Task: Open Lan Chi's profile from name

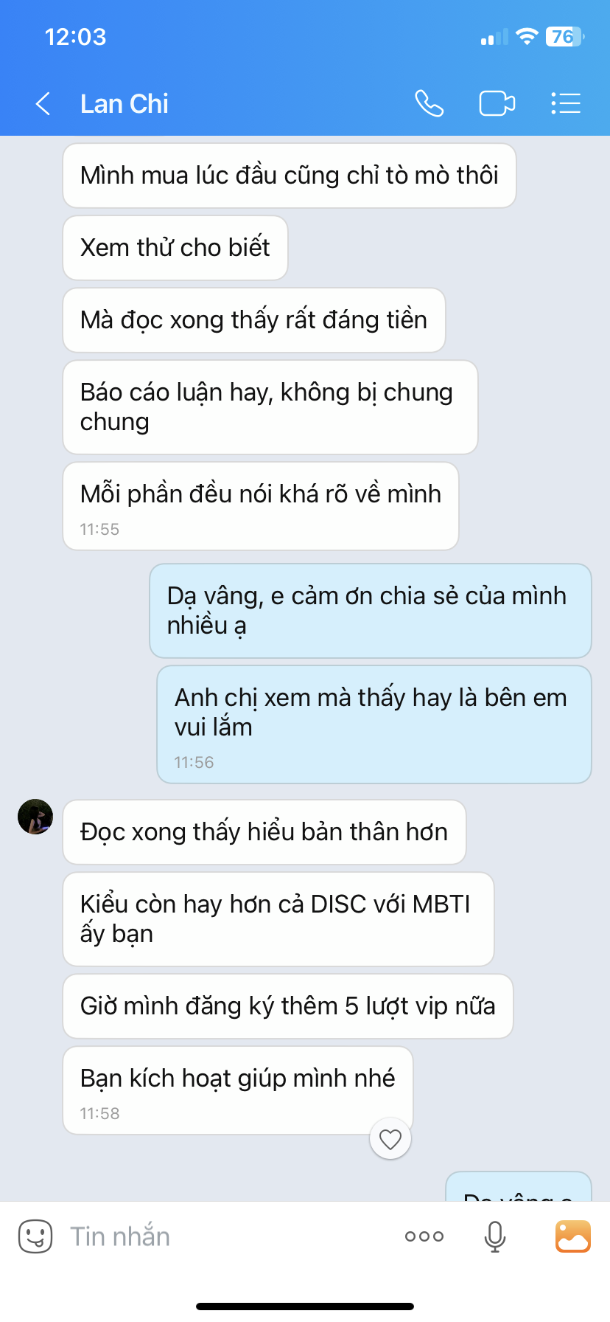Action: (125, 104)
